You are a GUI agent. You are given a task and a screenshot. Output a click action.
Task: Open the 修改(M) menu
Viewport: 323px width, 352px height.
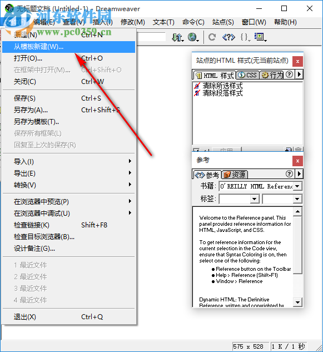133,22
